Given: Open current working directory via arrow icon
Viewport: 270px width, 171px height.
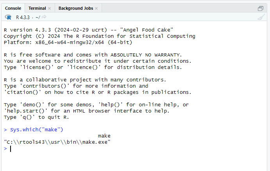Looking at the screenshot, I should [x=44, y=17].
